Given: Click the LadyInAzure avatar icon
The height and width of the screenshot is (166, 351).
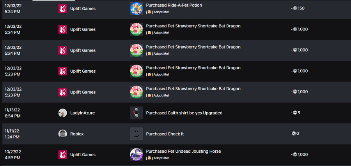Looking at the screenshot, I should (x=63, y=113).
